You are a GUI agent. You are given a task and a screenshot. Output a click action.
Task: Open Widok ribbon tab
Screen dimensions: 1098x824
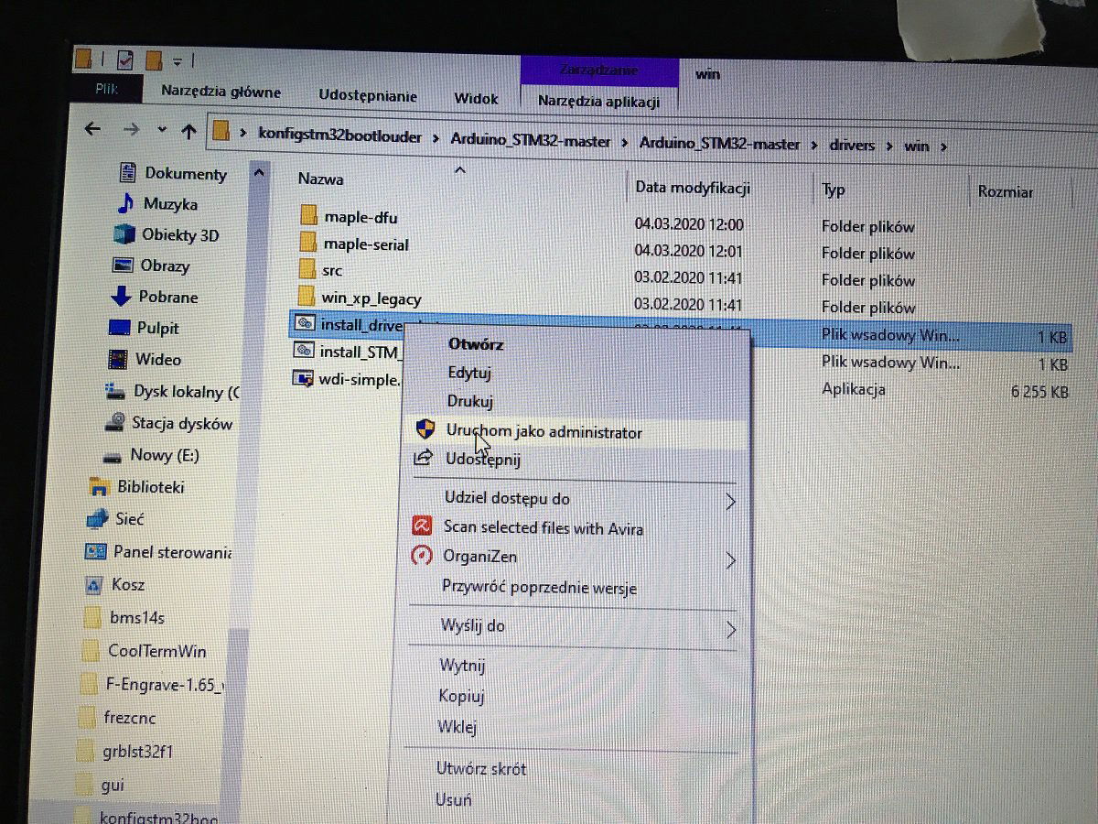click(x=476, y=98)
